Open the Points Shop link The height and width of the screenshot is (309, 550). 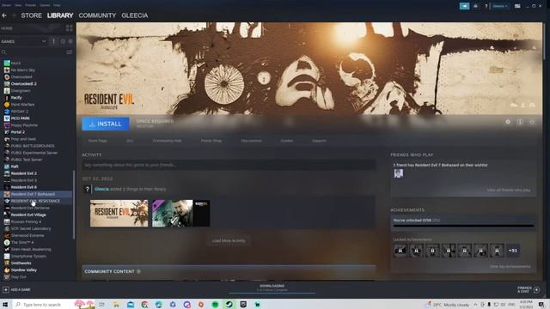(x=211, y=141)
